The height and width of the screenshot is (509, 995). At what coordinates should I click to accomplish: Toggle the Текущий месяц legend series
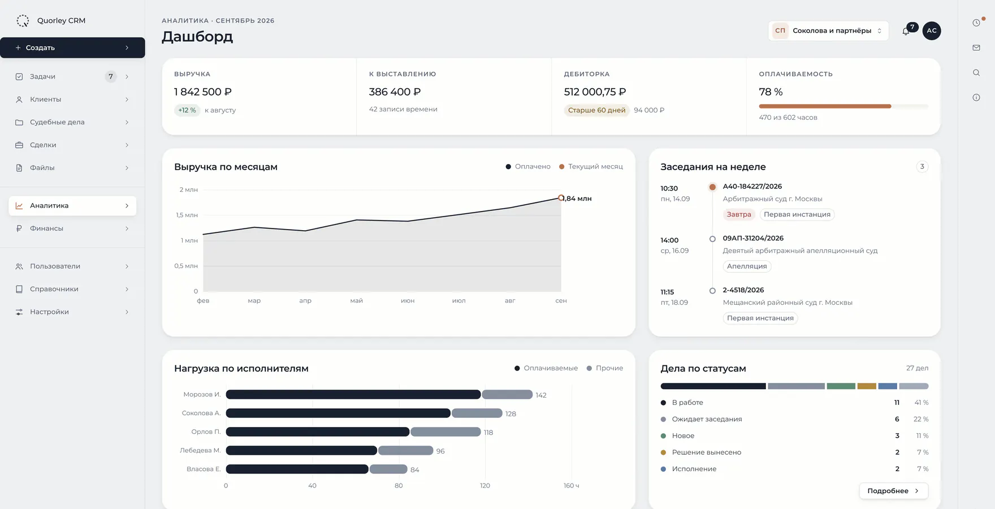coord(591,166)
